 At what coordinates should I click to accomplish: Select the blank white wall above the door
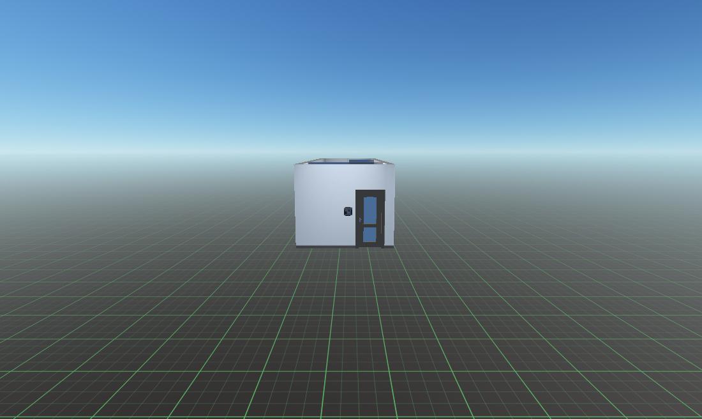coord(370,177)
